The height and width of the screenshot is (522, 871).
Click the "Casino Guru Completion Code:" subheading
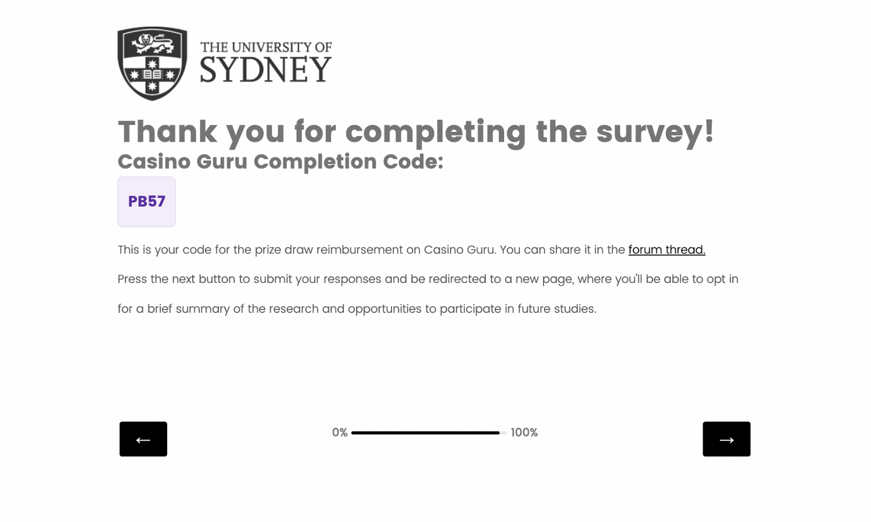(x=280, y=161)
